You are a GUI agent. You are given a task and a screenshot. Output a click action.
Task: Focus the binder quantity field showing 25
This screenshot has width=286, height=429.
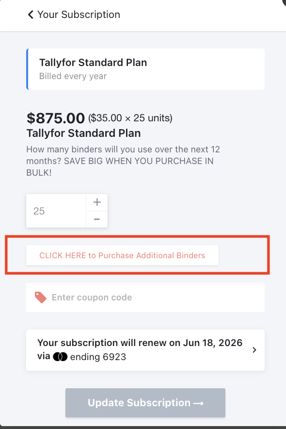tap(56, 211)
